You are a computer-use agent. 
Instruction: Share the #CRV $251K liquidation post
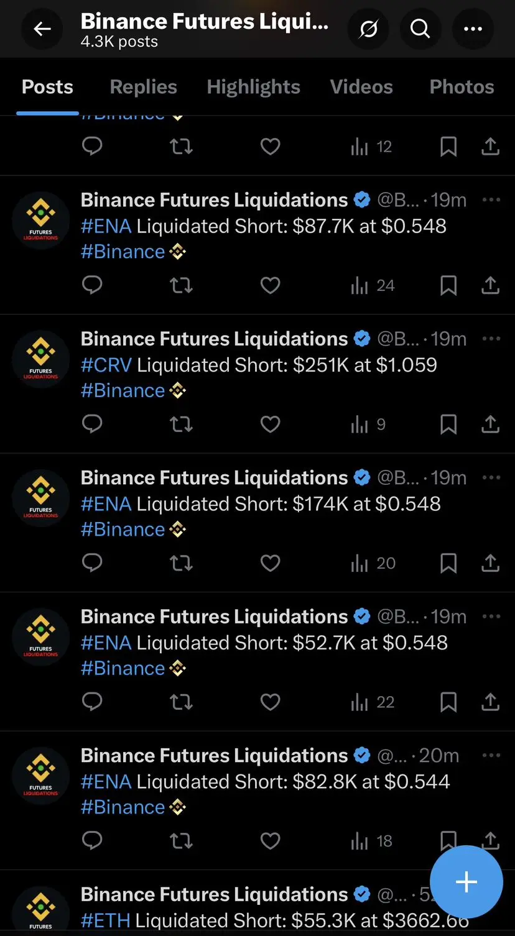coord(490,424)
